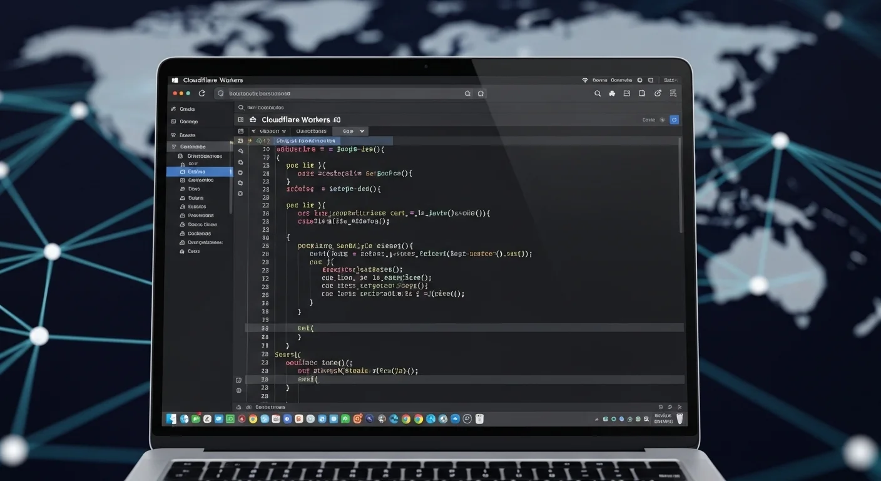Open the Gourrutio menu bar item
The height and width of the screenshot is (481, 881).
622,80
